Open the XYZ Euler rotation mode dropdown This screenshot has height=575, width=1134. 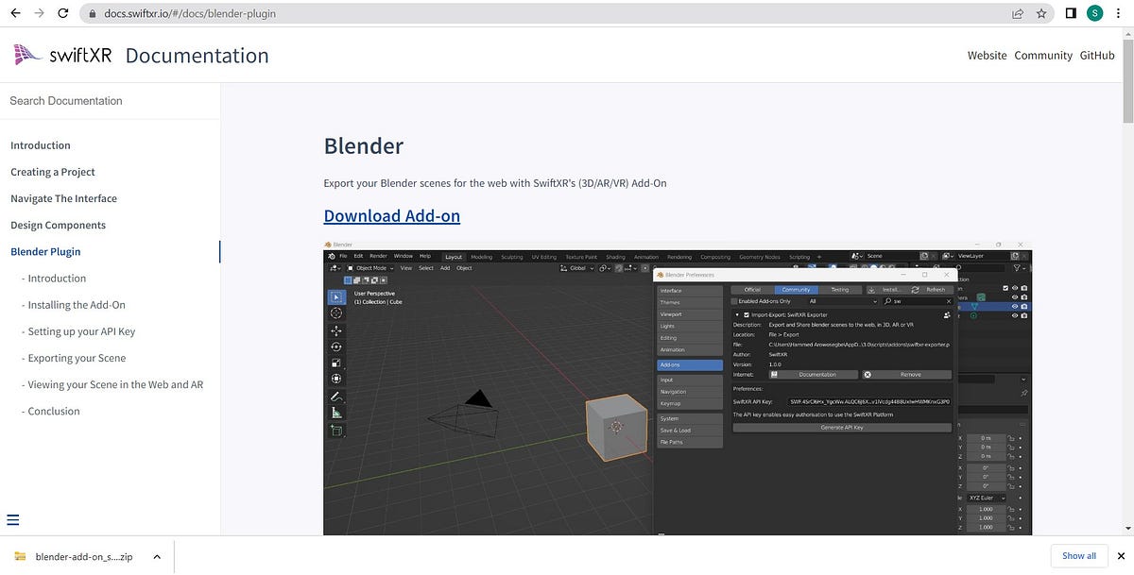985,498
